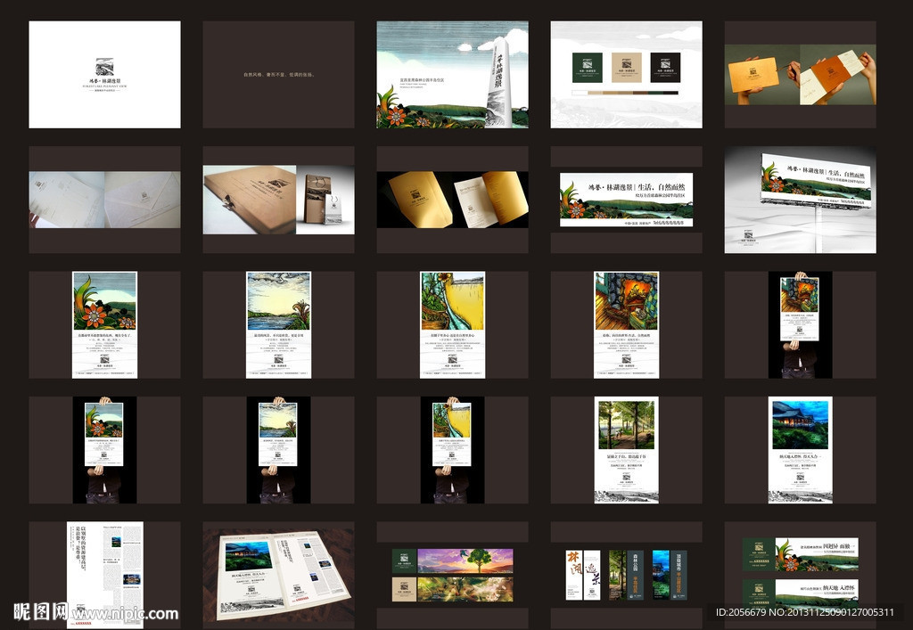Screen dimensions: 913x630
Task: Select the kraft folder and shopping bags mockup
Action: tap(278, 200)
